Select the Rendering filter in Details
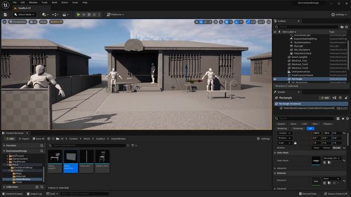Image resolution: width=351 pixels, height=197 pixels. click(282, 129)
